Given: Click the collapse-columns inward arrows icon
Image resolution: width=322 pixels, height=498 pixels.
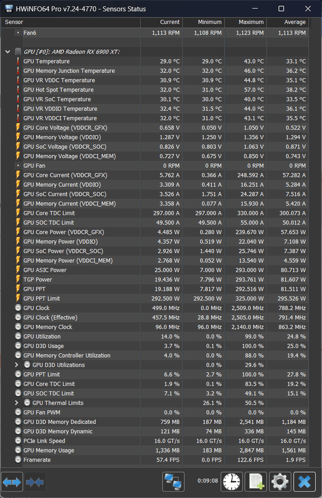Looking at the screenshot, I should tap(35, 482).
